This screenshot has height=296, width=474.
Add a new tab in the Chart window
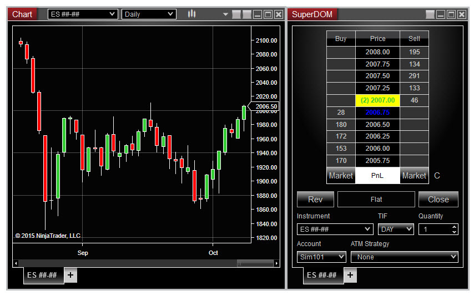70,275
